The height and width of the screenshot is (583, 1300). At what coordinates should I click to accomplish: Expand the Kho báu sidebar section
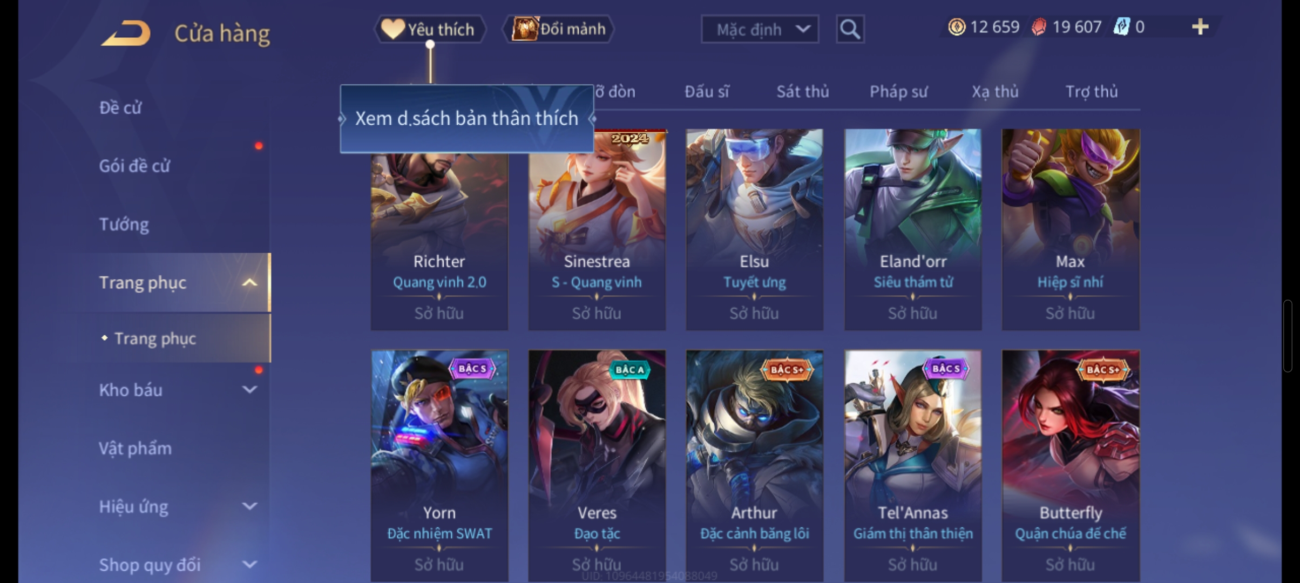coord(249,390)
